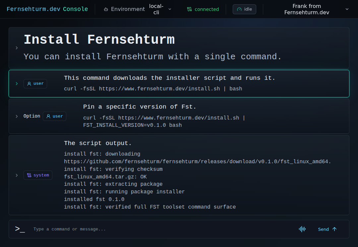Image resolution: width=358 pixels, height=247 pixels.
Task: Click 'The script output.' title
Action: (x=98, y=143)
